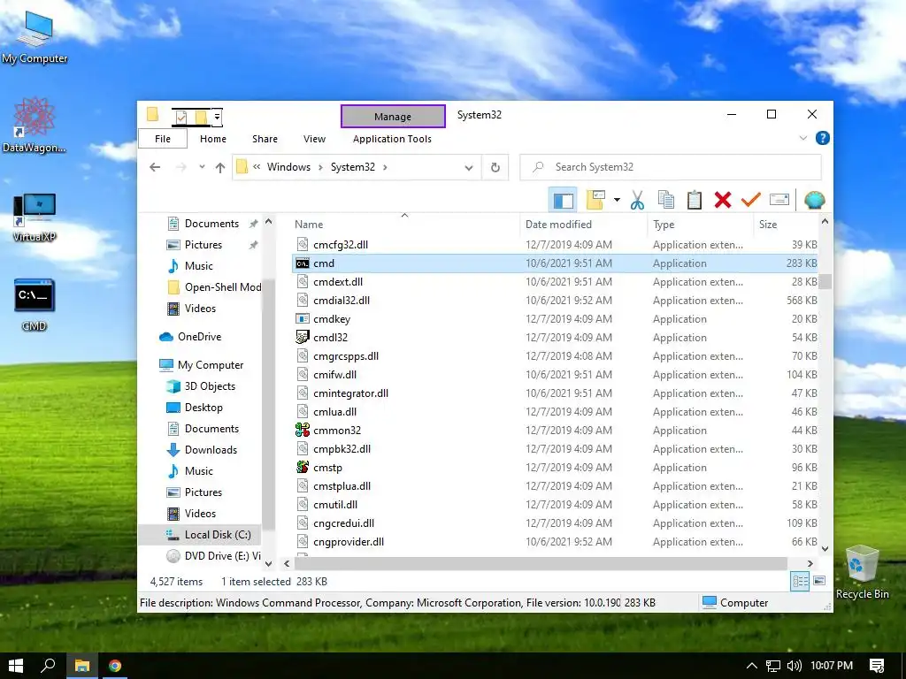Open the address bar history dropdown
This screenshot has height=679, width=906.
(x=469, y=167)
